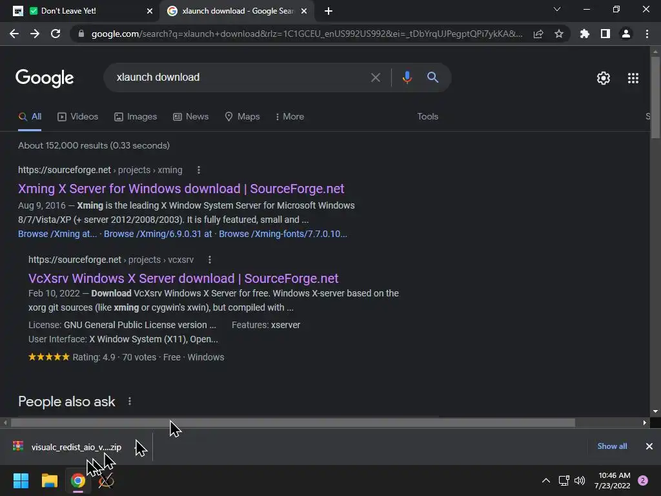Open the tab search chevron

[x=557, y=9]
